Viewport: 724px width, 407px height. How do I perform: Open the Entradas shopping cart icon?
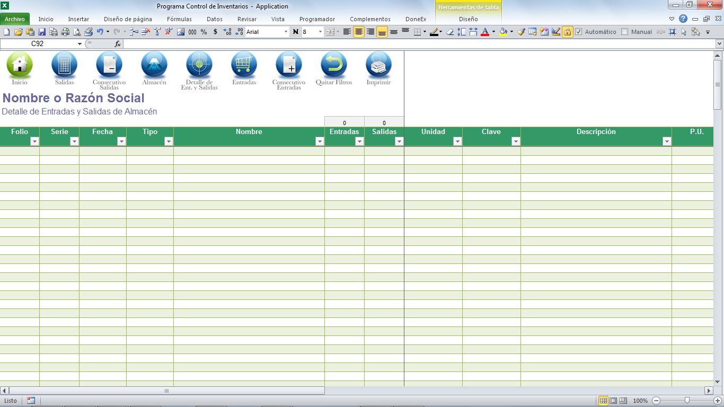[x=244, y=65]
